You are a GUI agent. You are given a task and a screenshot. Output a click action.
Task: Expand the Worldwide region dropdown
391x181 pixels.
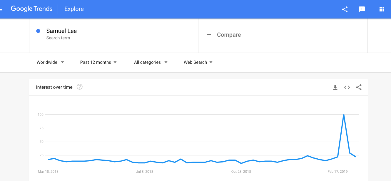click(50, 62)
